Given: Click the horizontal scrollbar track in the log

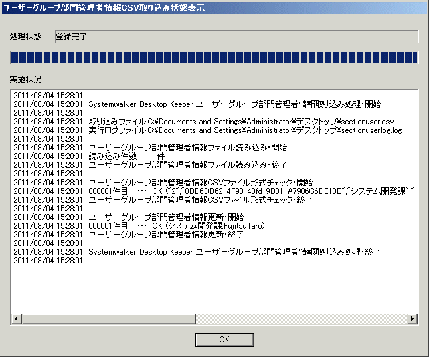Looking at the screenshot, I should [x=214, y=320].
